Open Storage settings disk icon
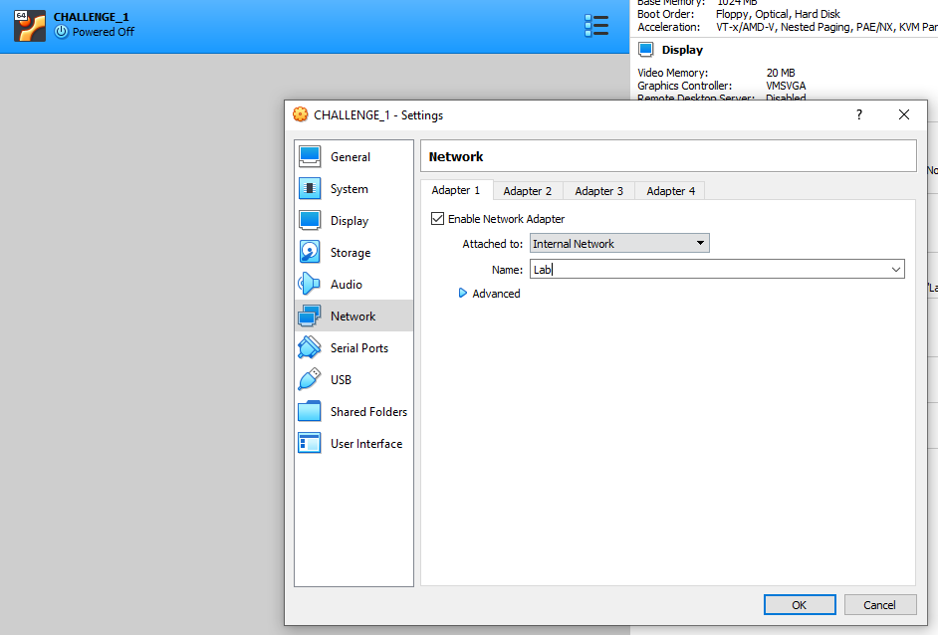This screenshot has height=635, width=938. click(310, 253)
